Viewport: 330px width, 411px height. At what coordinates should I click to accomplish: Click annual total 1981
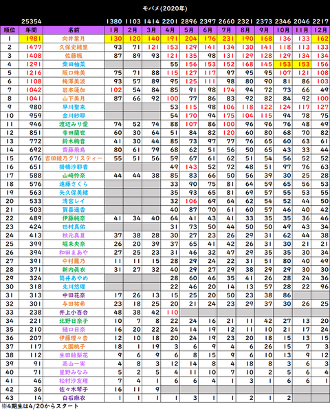coord(34,39)
